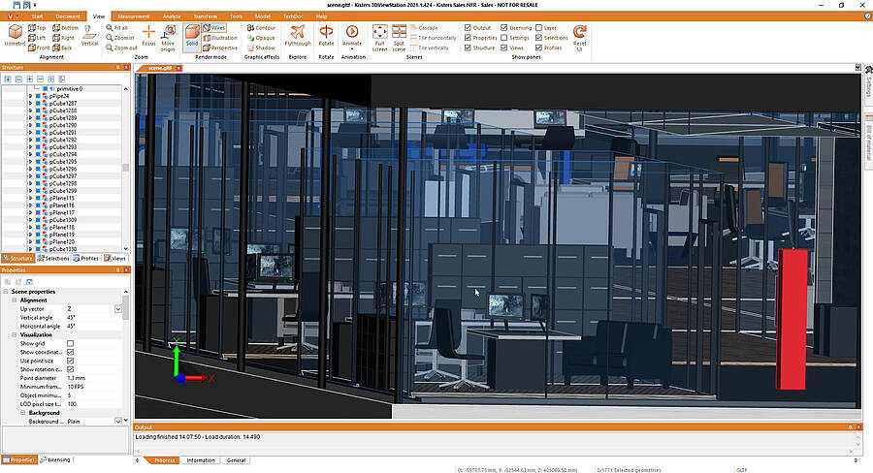Viewport: 873px width, 473px height.
Task: Align view to Top
Action: pyautogui.click(x=37, y=28)
